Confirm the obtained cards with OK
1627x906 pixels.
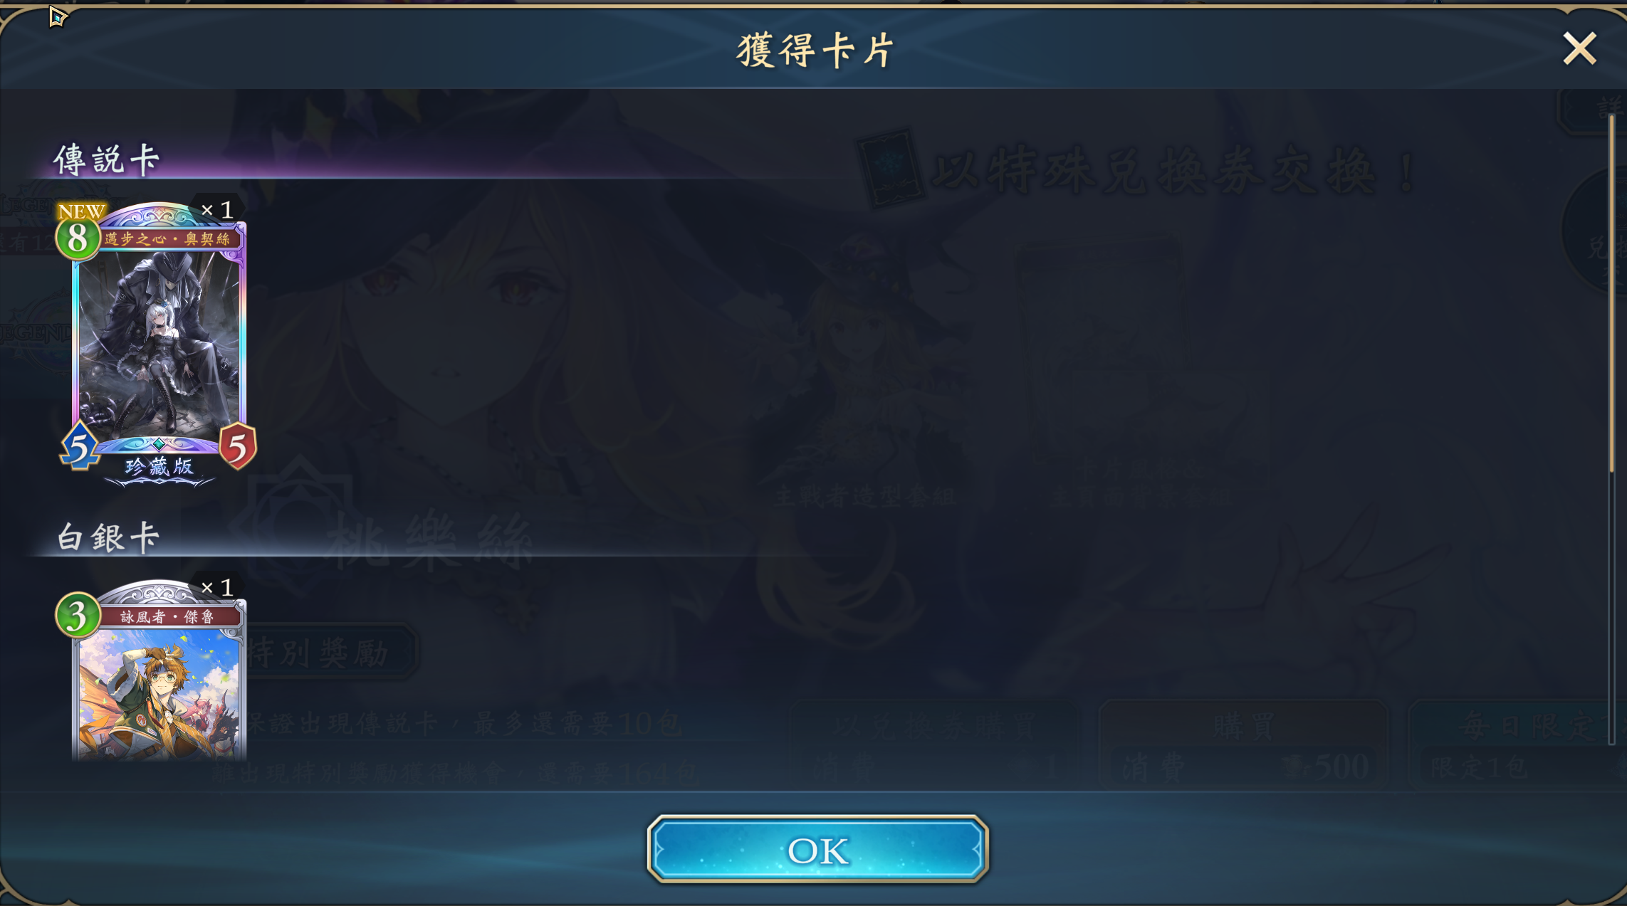pyautogui.click(x=817, y=849)
